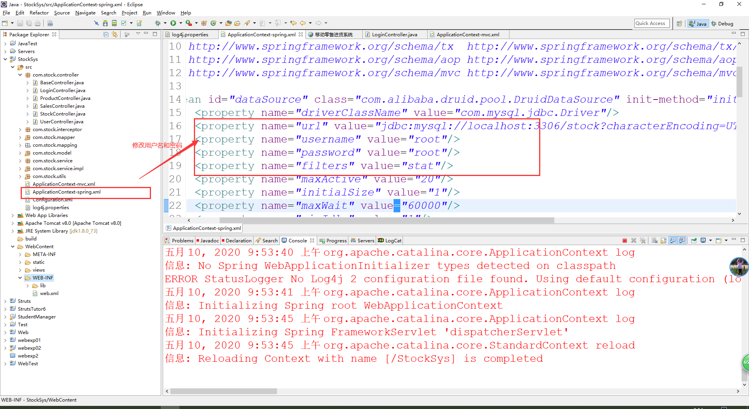Click the Save icon in toolbar
This screenshot has width=749, height=409.
tap(20, 23)
